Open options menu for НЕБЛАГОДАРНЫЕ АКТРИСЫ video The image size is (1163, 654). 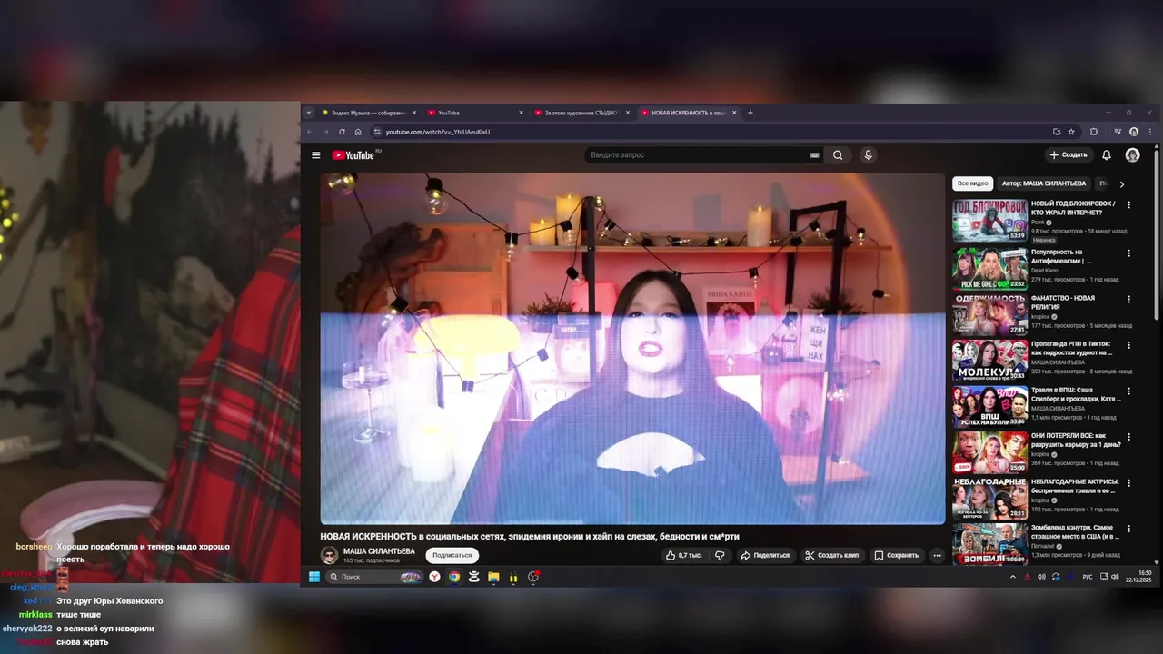tap(1129, 484)
